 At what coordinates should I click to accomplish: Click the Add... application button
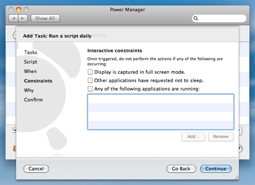point(193,137)
